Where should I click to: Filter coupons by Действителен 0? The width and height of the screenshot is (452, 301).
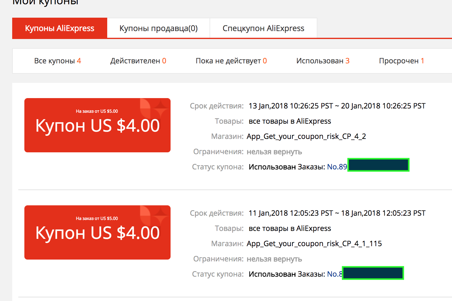click(x=138, y=61)
